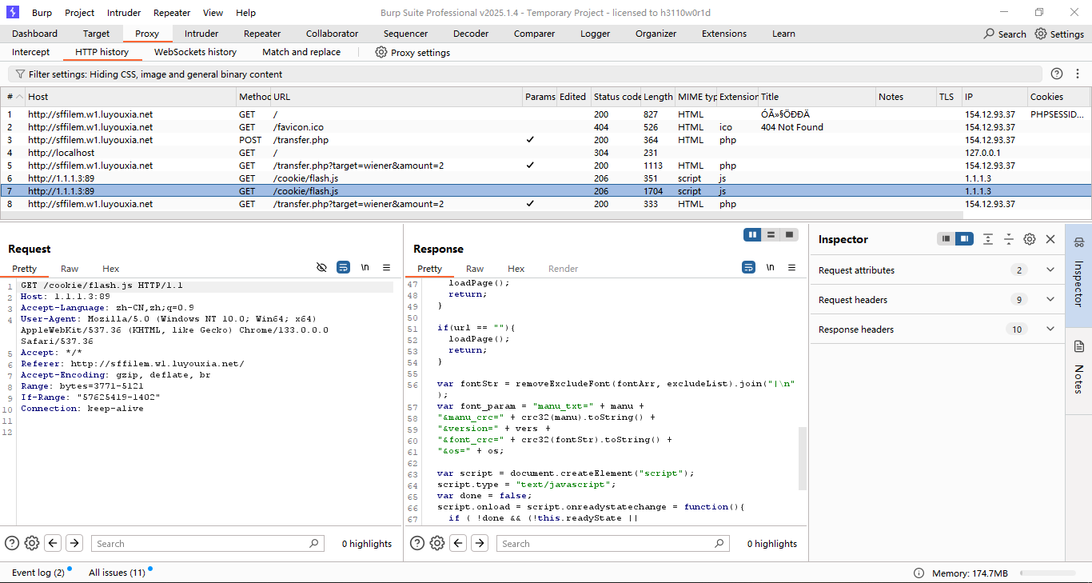
Task: Collapse all Inspector sections icon
Action: coord(1009,239)
